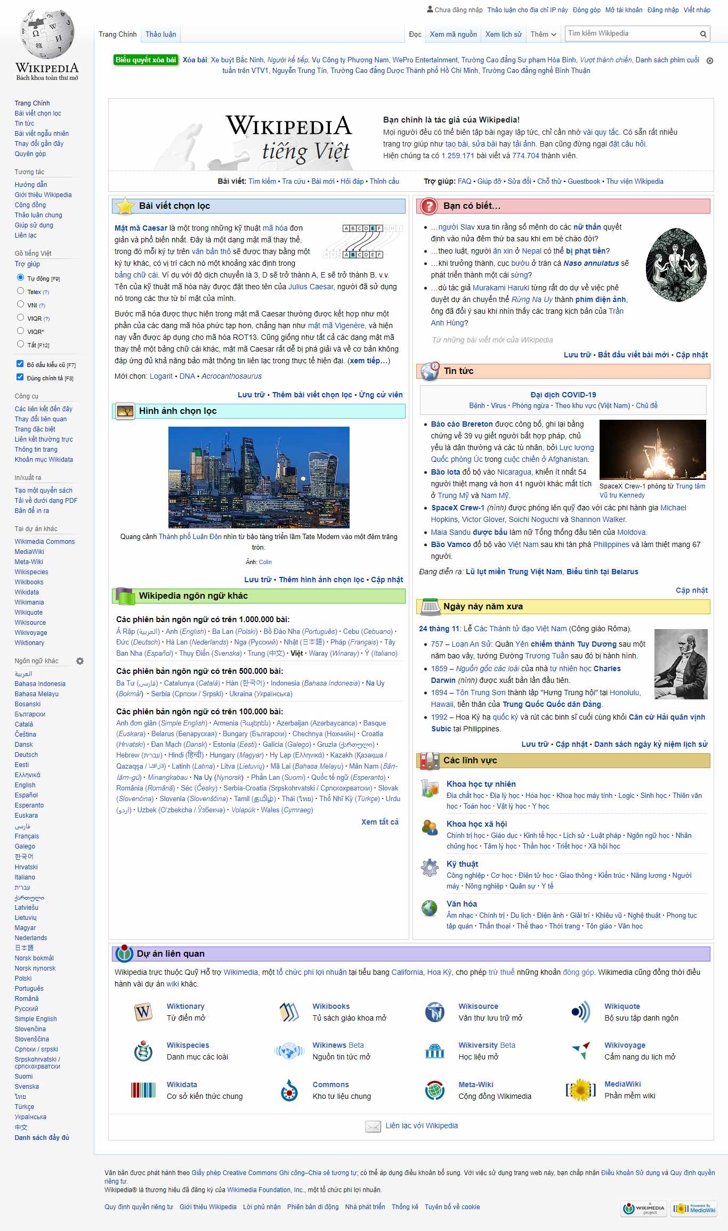Select the VNI input method
728x1231 pixels.
(x=21, y=304)
